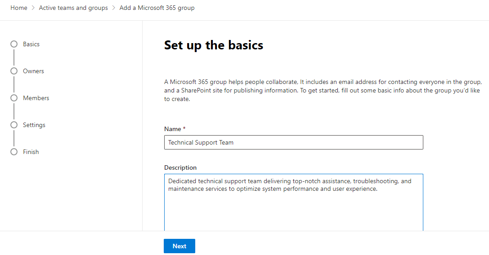Switch to the Settings step label
The width and height of the screenshot is (489, 255).
pos(34,125)
